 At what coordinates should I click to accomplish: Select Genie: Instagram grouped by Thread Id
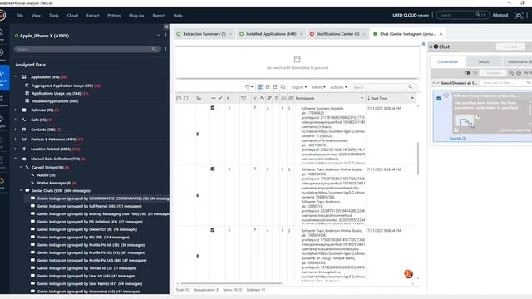(x=86, y=268)
